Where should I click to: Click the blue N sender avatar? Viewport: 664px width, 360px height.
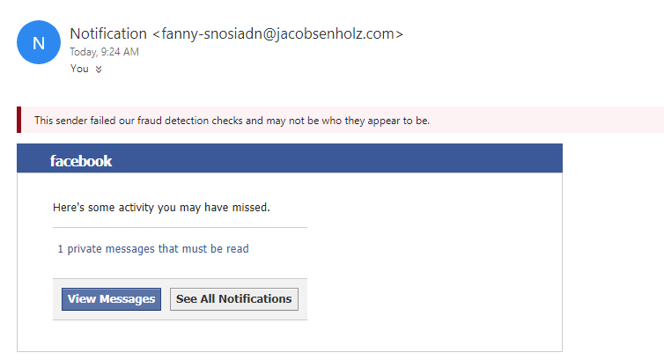coord(39,42)
